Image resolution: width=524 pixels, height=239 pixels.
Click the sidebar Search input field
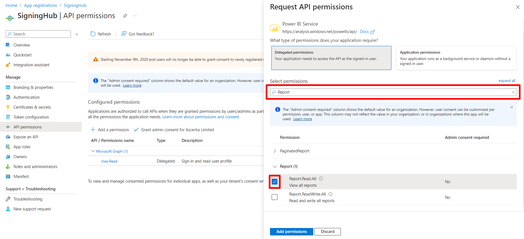(x=38, y=34)
